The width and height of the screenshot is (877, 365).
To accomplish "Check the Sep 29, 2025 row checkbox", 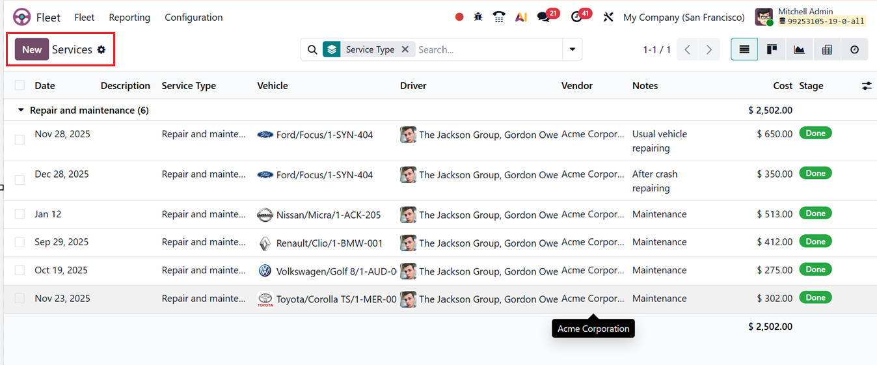I will click(20, 242).
